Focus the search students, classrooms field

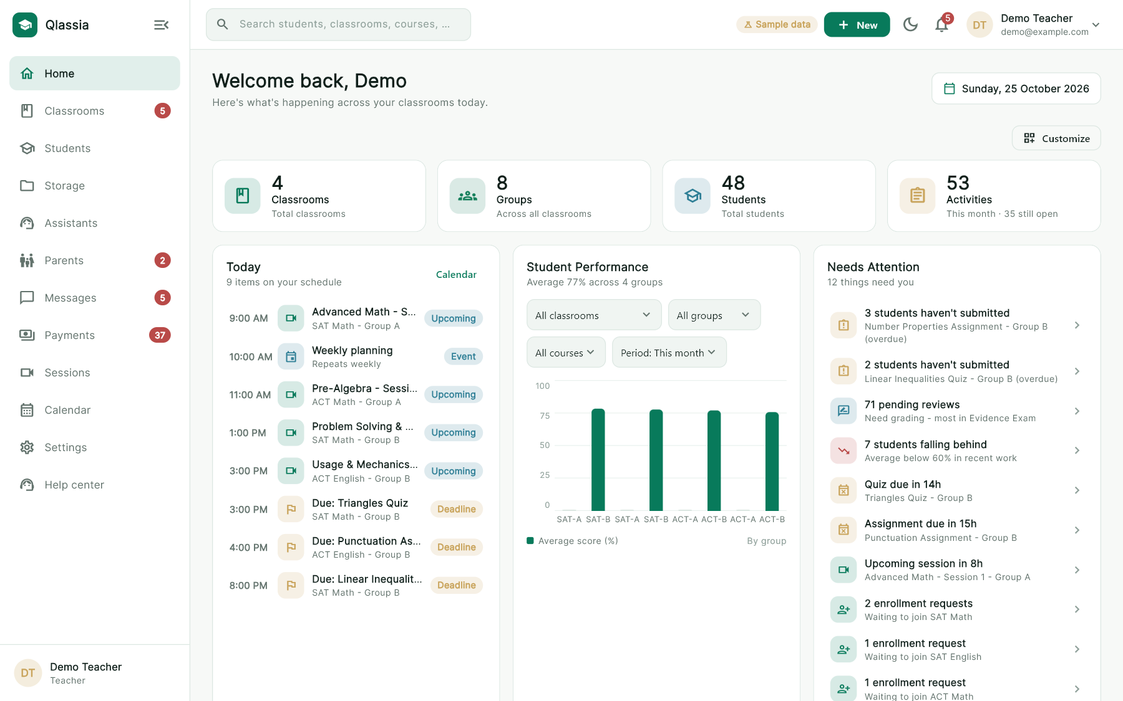pyautogui.click(x=338, y=24)
